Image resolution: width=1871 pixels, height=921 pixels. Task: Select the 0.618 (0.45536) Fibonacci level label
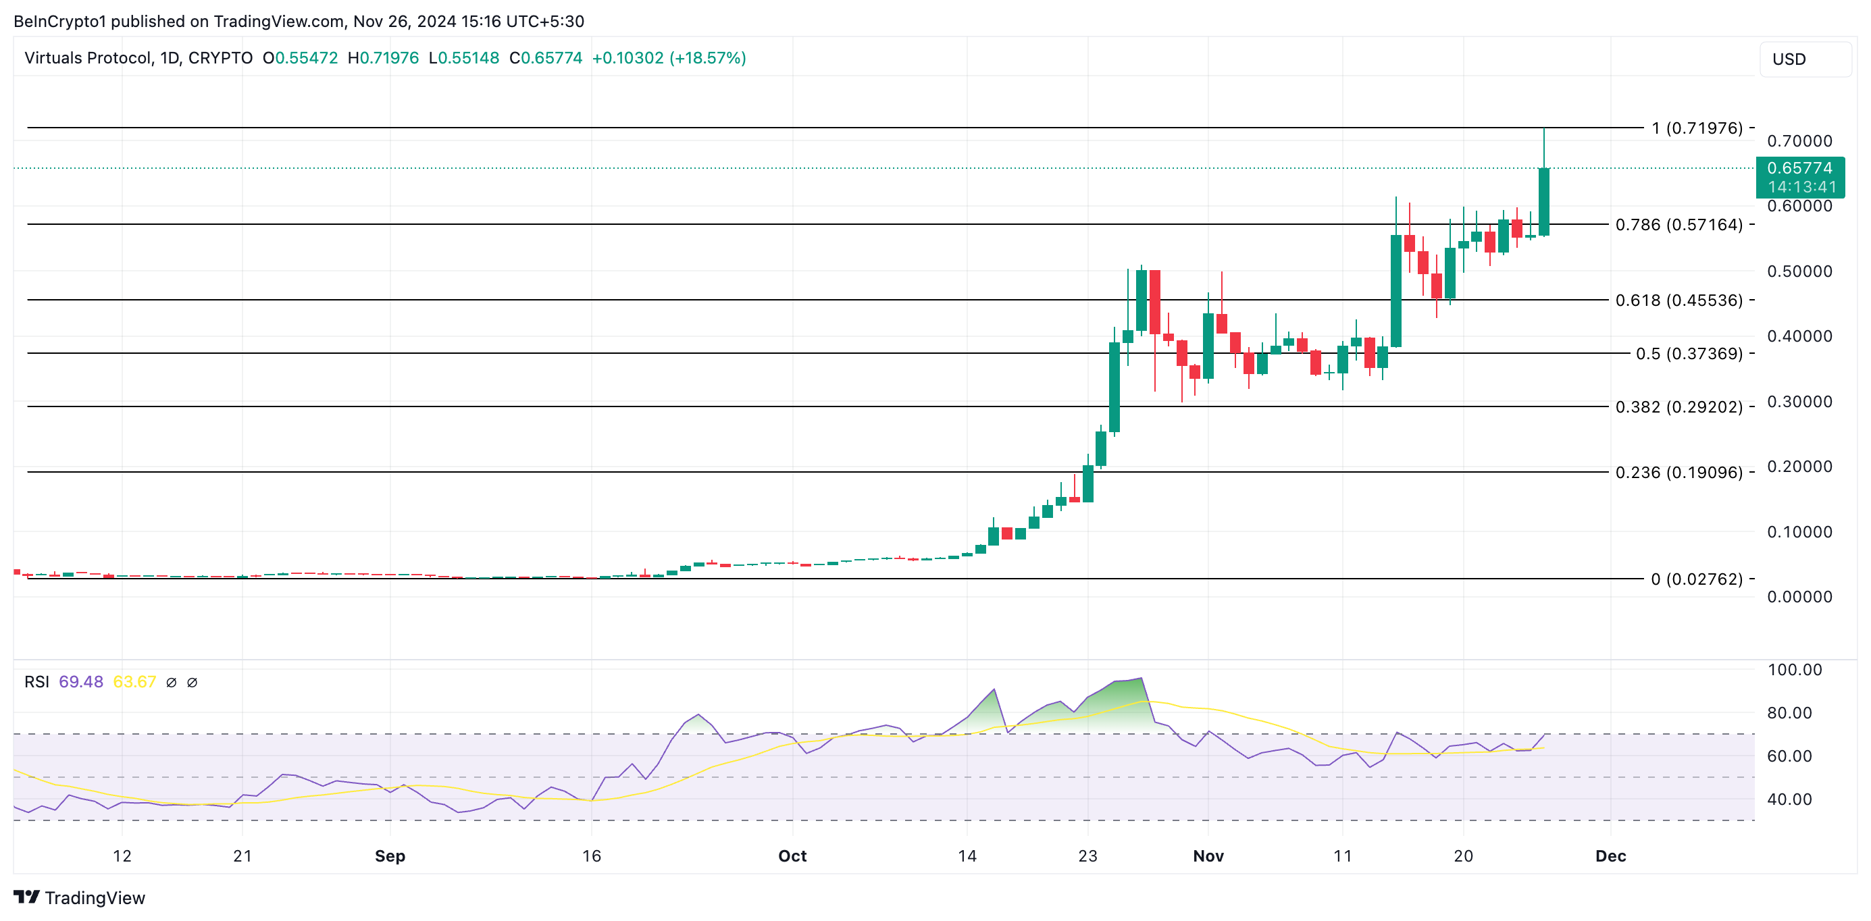[x=1678, y=300]
